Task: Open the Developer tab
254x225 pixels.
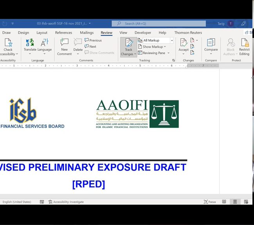Action: coord(143,32)
